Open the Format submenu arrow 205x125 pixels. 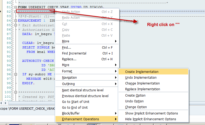[x=116, y=71]
